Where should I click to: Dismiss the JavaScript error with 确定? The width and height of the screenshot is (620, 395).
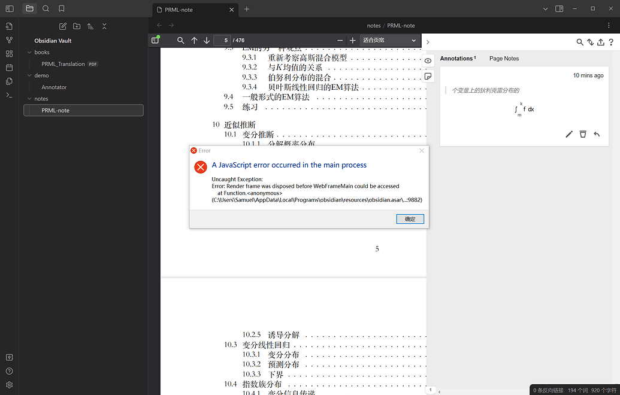pyautogui.click(x=410, y=219)
